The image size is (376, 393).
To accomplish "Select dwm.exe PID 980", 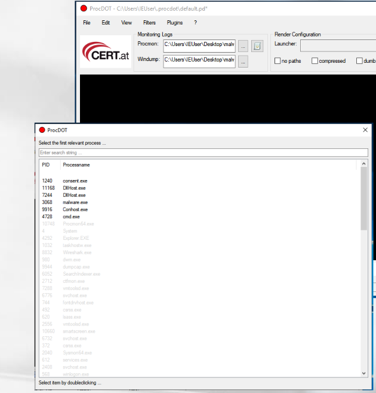I will pos(200,260).
